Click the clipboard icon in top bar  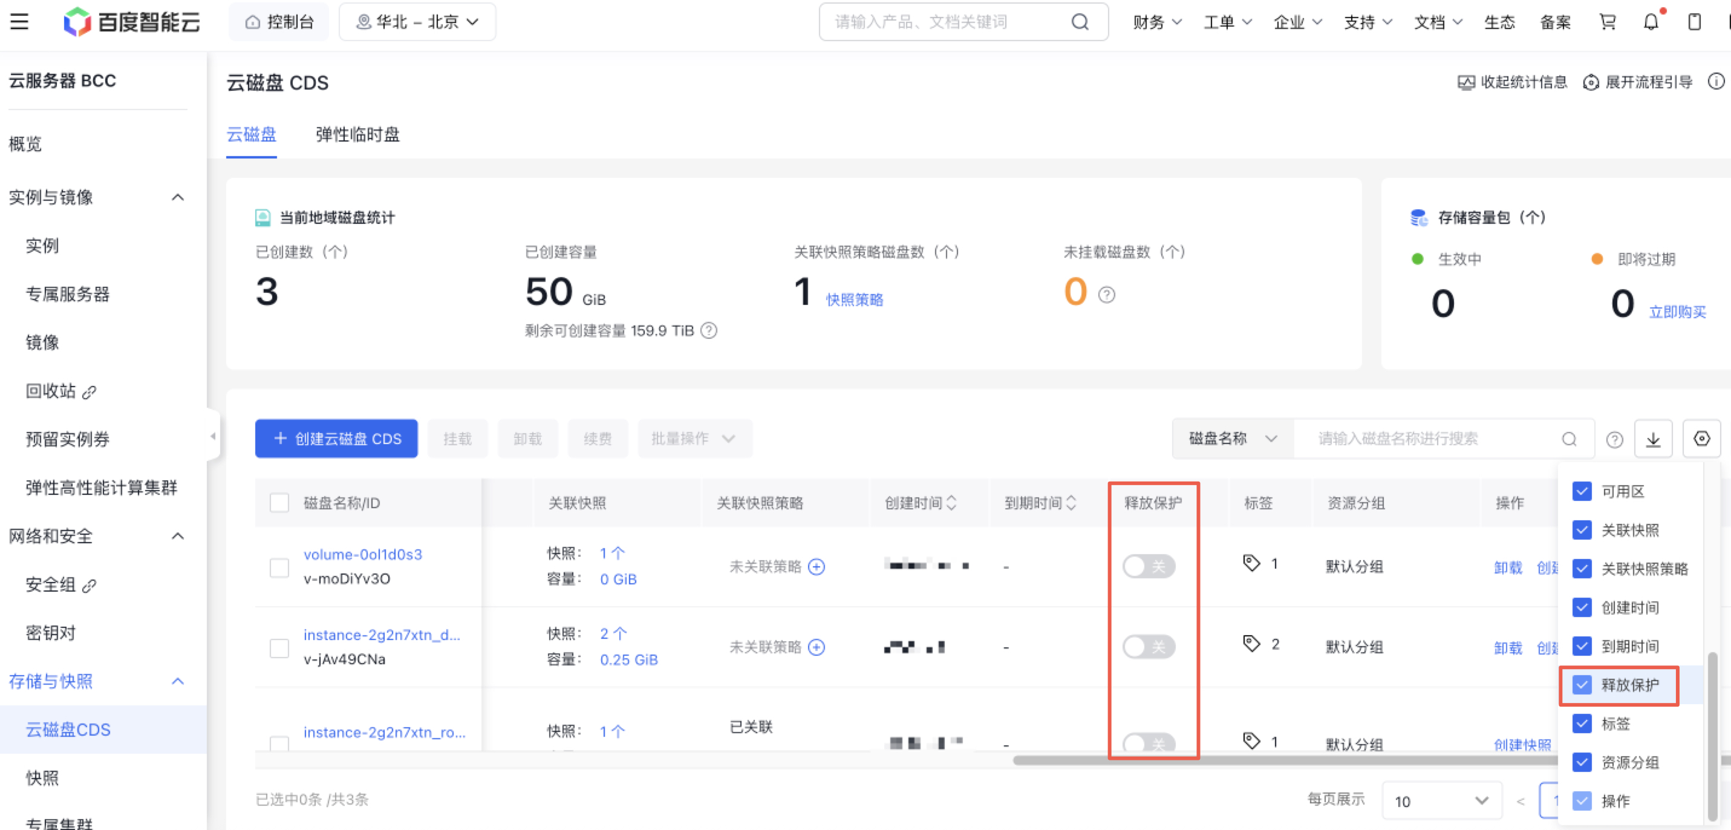(1694, 22)
